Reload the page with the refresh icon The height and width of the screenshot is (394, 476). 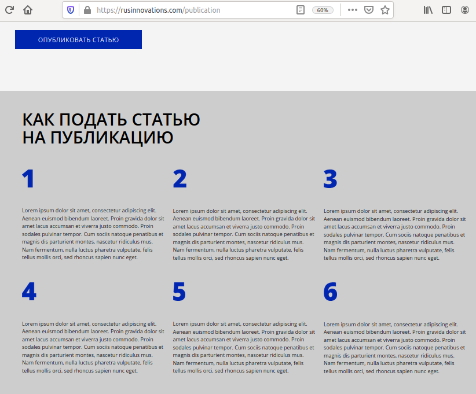tap(9, 10)
